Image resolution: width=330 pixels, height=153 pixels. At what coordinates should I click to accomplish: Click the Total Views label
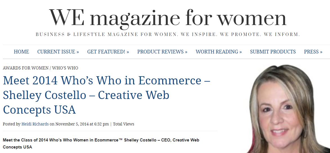[124, 124]
